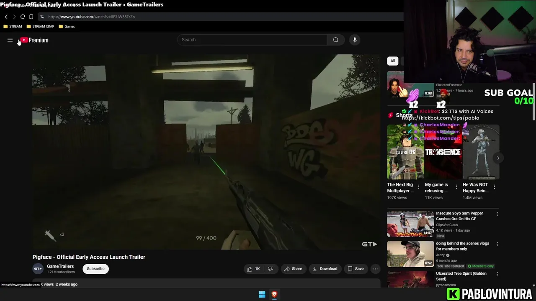Open the Ulcerated Tree Spirit thumbnail

coord(410,279)
